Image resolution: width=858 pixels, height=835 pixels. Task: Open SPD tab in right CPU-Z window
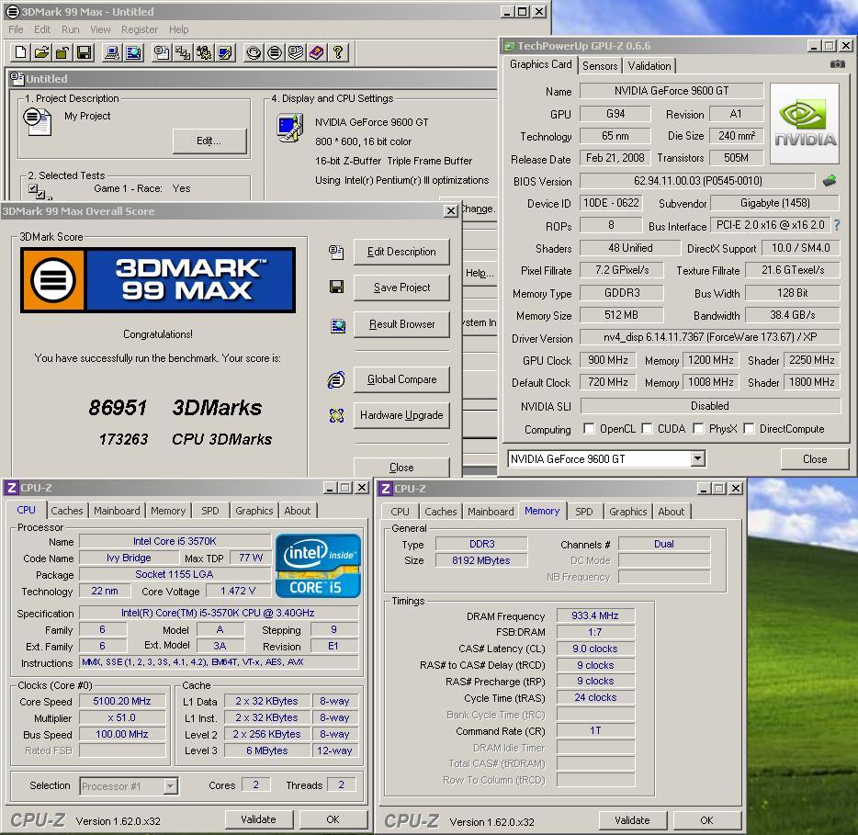[584, 512]
